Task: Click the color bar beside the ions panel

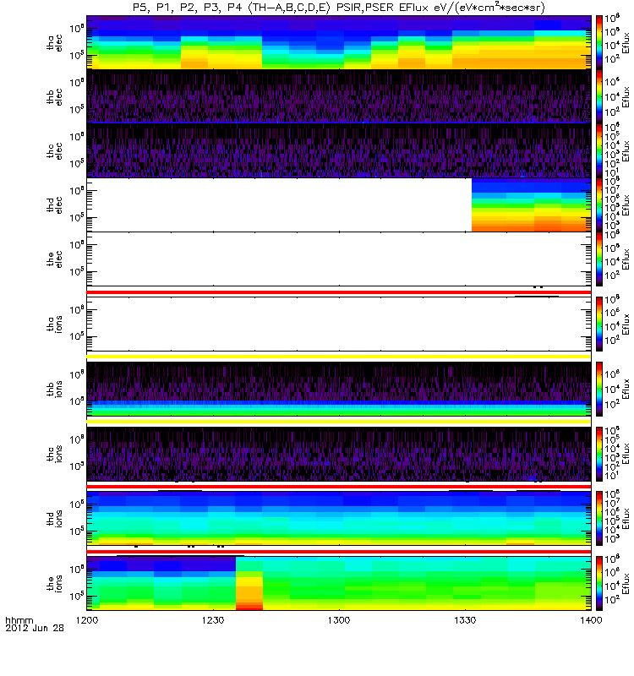Action: click(599, 583)
